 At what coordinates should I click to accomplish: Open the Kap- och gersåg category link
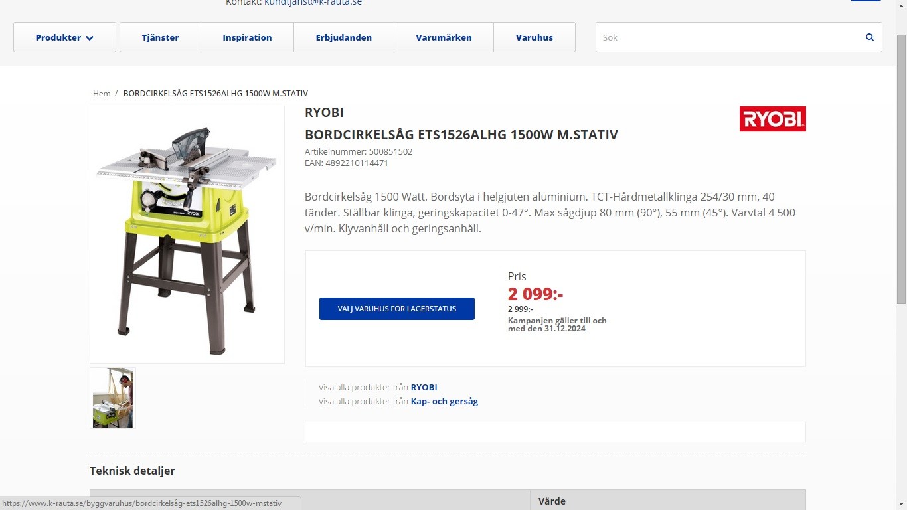444,402
